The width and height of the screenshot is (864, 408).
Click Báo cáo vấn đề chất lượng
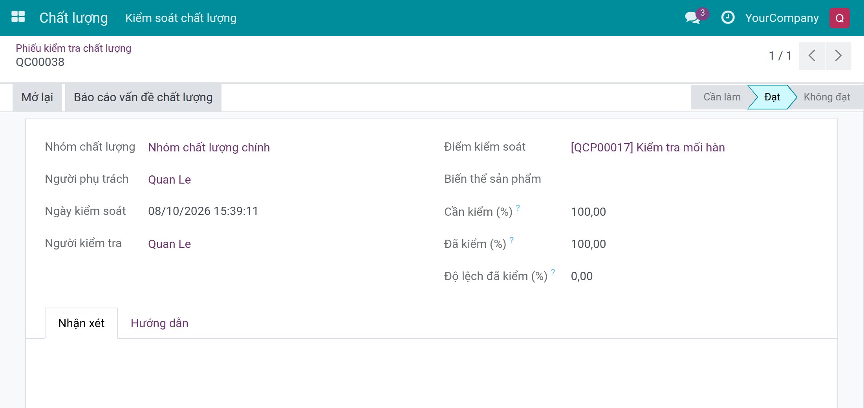(x=143, y=97)
